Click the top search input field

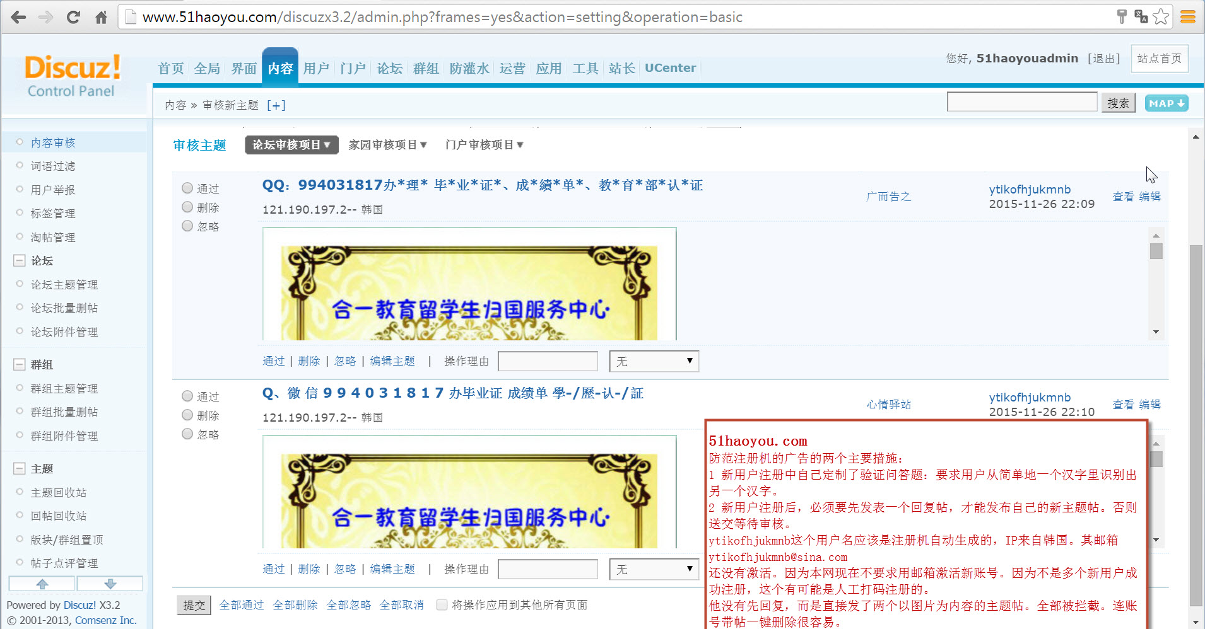tap(1021, 102)
